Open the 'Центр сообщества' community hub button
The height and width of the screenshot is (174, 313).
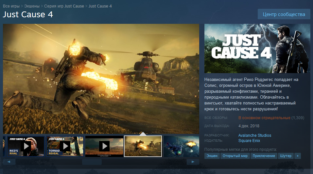[x=284, y=14]
